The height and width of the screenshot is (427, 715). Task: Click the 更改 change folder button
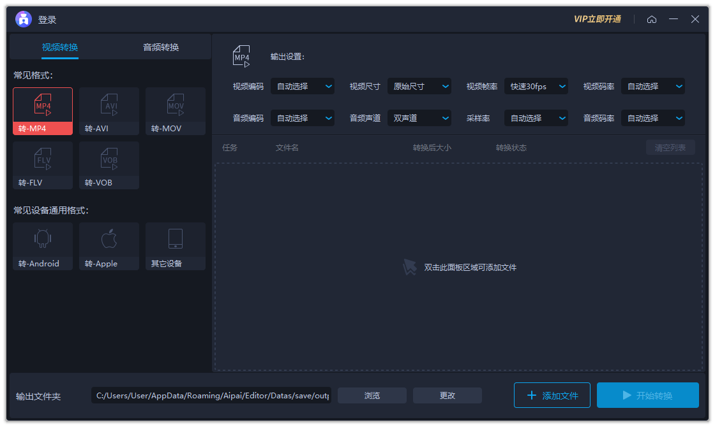tap(448, 396)
